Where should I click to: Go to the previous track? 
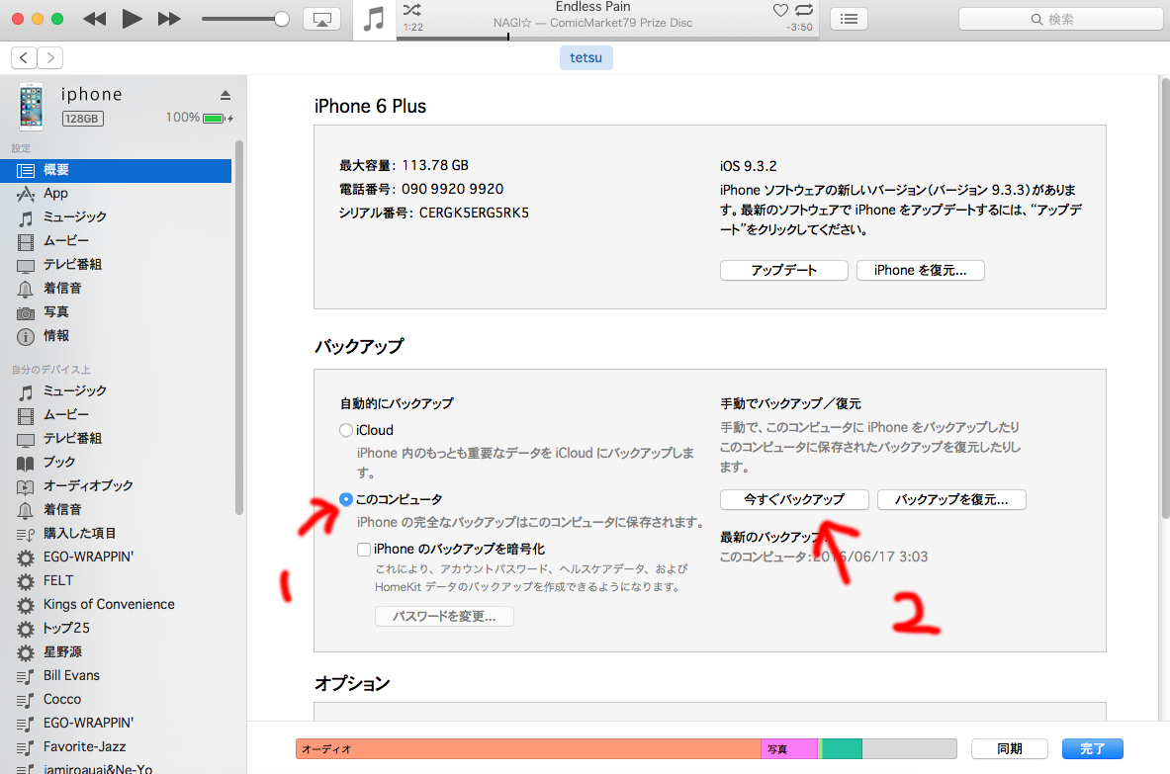point(94,19)
